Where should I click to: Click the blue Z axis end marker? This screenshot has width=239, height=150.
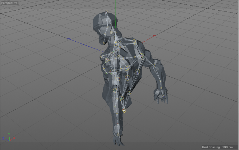point(69,39)
